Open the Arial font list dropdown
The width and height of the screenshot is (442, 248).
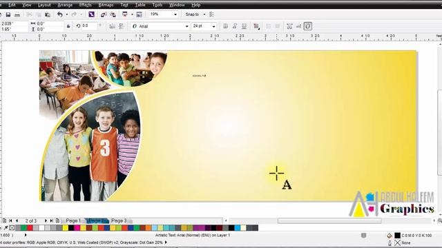click(x=186, y=26)
